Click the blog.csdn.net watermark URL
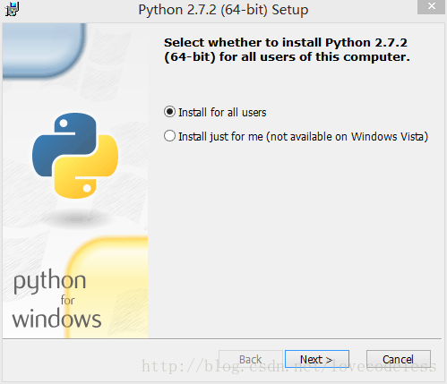Image resolution: width=447 pixels, height=384 pixels. (289, 366)
